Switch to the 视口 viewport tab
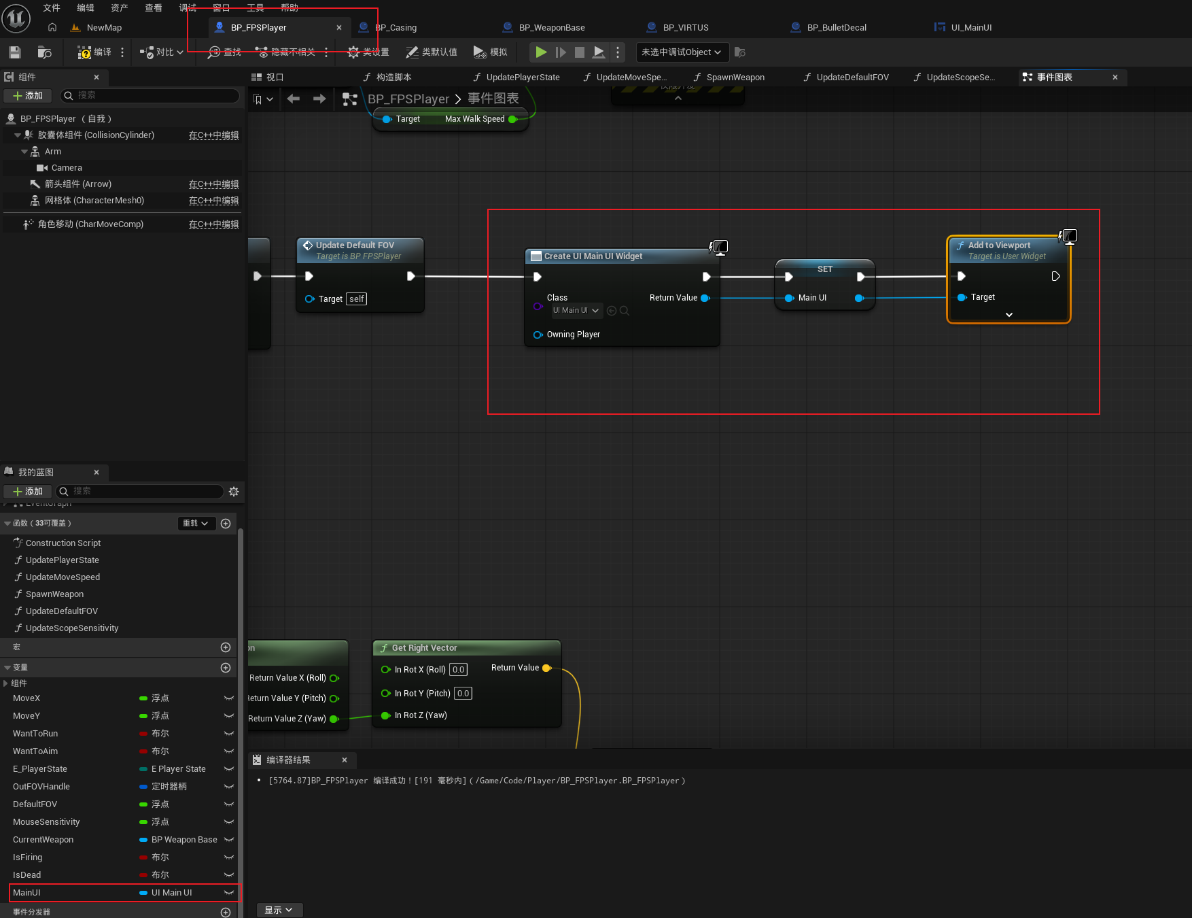 275,77
